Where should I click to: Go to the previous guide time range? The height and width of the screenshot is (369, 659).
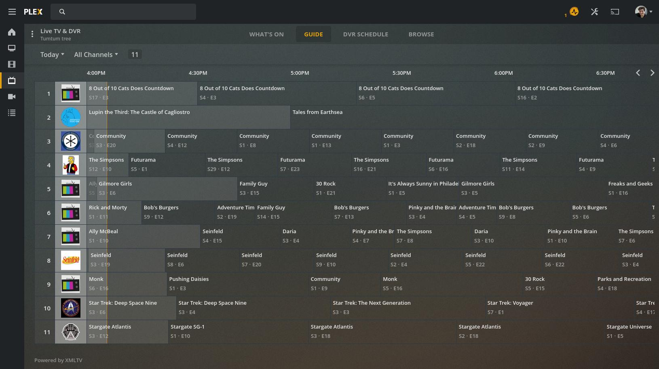click(638, 73)
